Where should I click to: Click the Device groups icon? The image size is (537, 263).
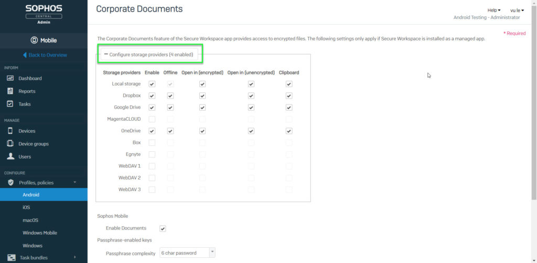[10, 144]
